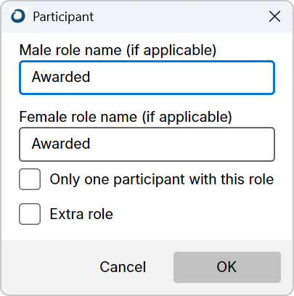Click blank title bar area beside Participant
The image size is (294, 296).
[179, 17]
